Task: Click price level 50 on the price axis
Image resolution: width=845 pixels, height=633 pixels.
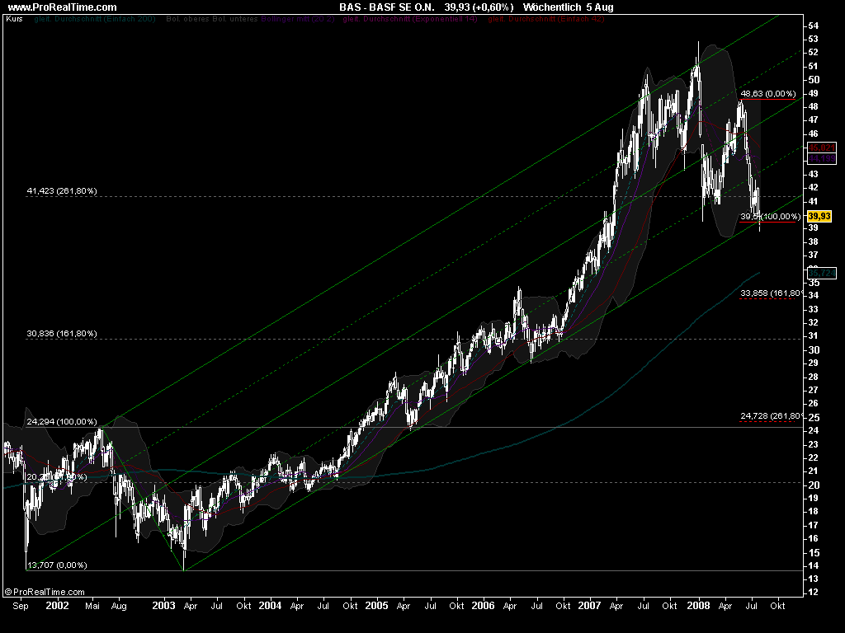Action: click(x=814, y=80)
